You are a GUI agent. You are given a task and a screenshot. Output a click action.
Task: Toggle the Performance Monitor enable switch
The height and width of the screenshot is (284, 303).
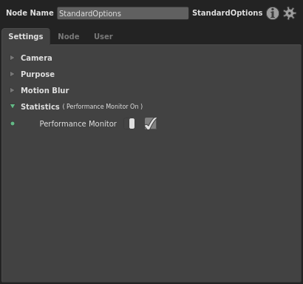point(129,124)
